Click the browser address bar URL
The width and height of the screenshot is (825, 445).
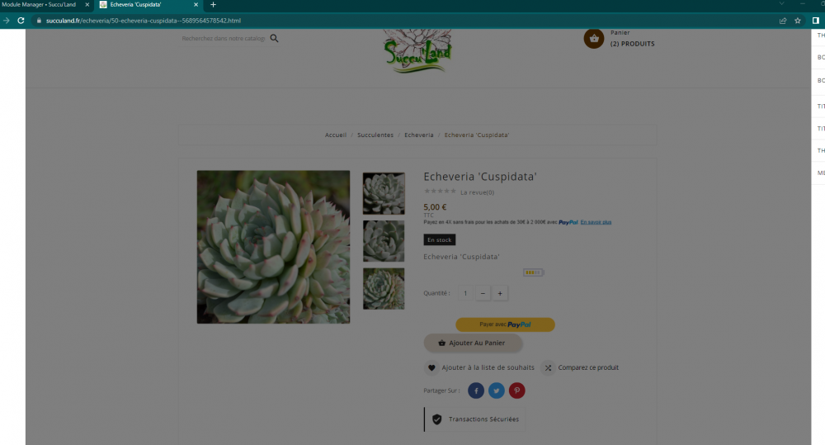(143, 21)
